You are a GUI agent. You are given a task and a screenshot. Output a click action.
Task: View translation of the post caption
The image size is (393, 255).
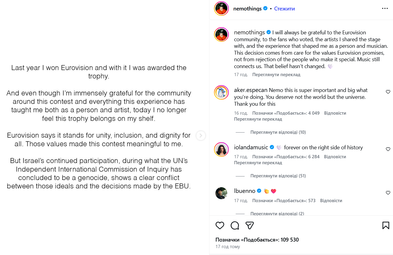click(x=276, y=75)
